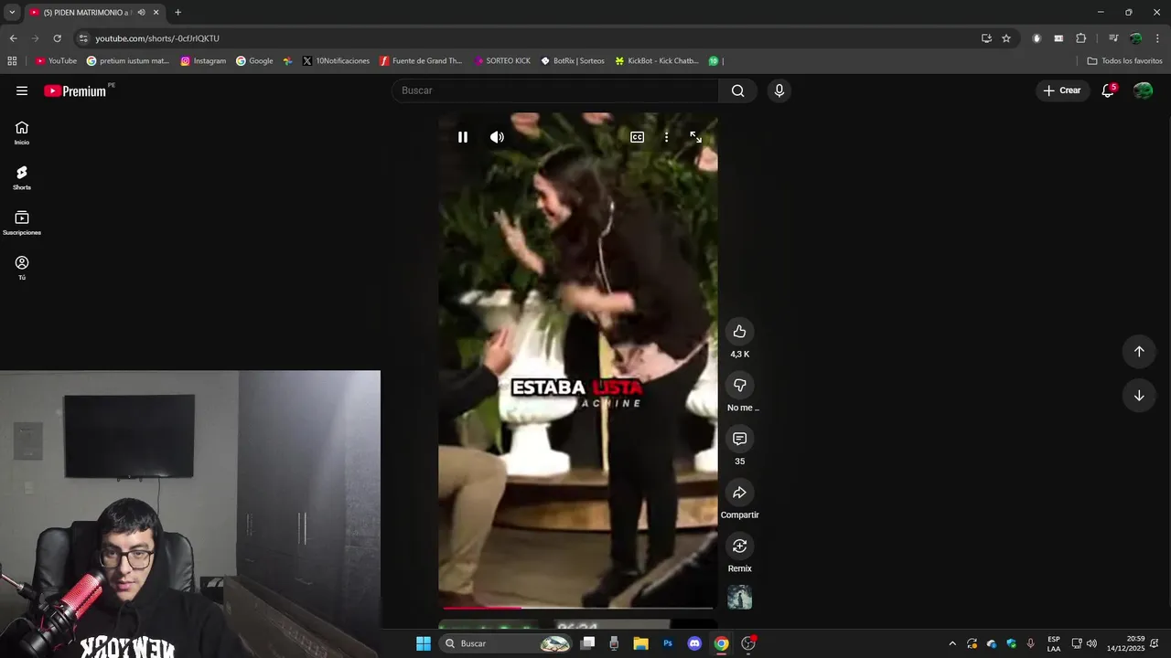Go to YouTube Premium home logo
Image resolution: width=1171 pixels, height=658 pixels.
(x=75, y=90)
